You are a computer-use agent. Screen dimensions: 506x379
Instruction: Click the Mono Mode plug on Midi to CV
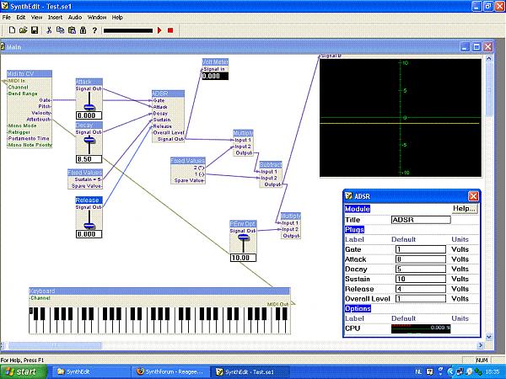(x=22, y=125)
